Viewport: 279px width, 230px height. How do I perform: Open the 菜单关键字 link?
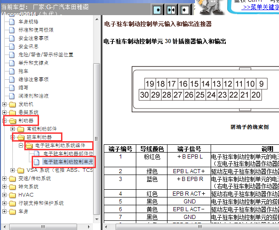click(x=260, y=7)
